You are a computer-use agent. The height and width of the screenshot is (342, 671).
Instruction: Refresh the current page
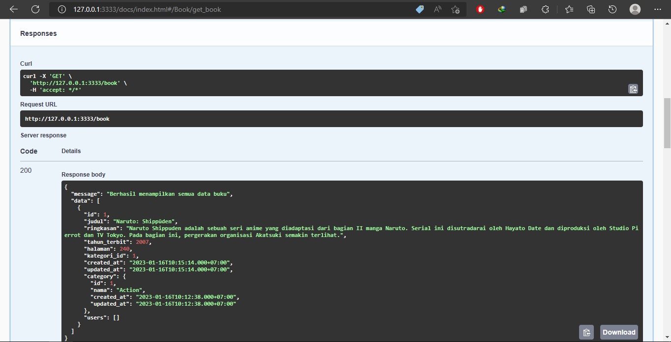coord(35,9)
